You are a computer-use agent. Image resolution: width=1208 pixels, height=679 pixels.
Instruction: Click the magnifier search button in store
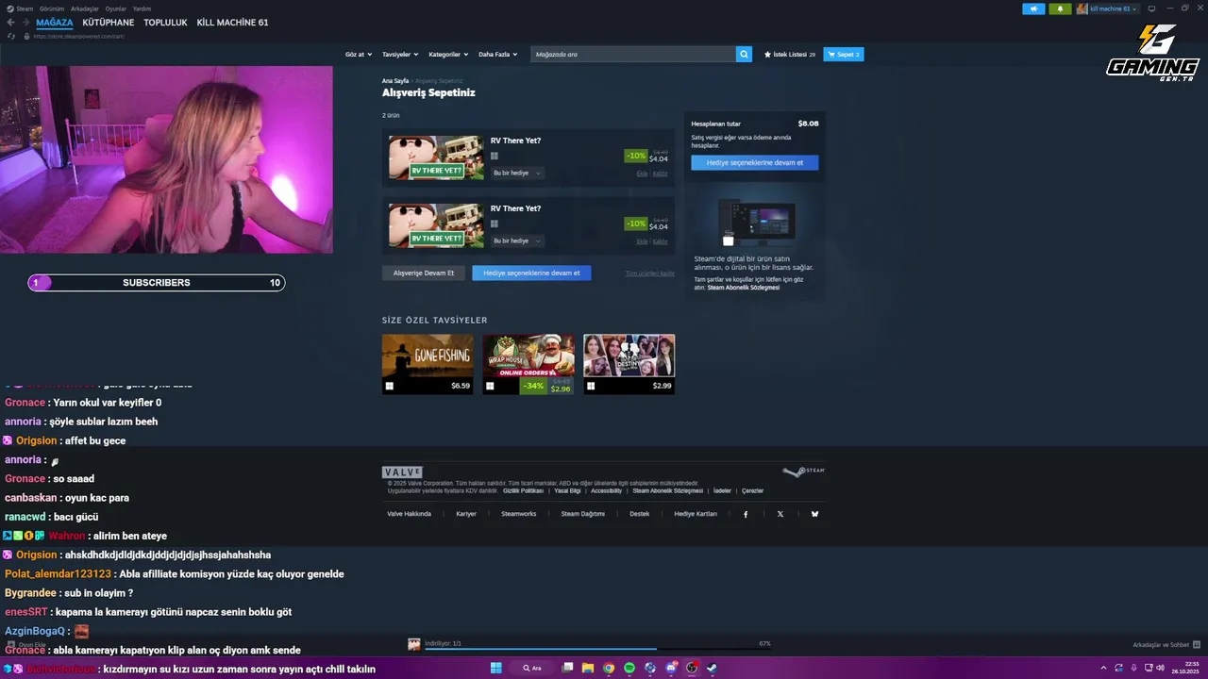click(x=744, y=55)
